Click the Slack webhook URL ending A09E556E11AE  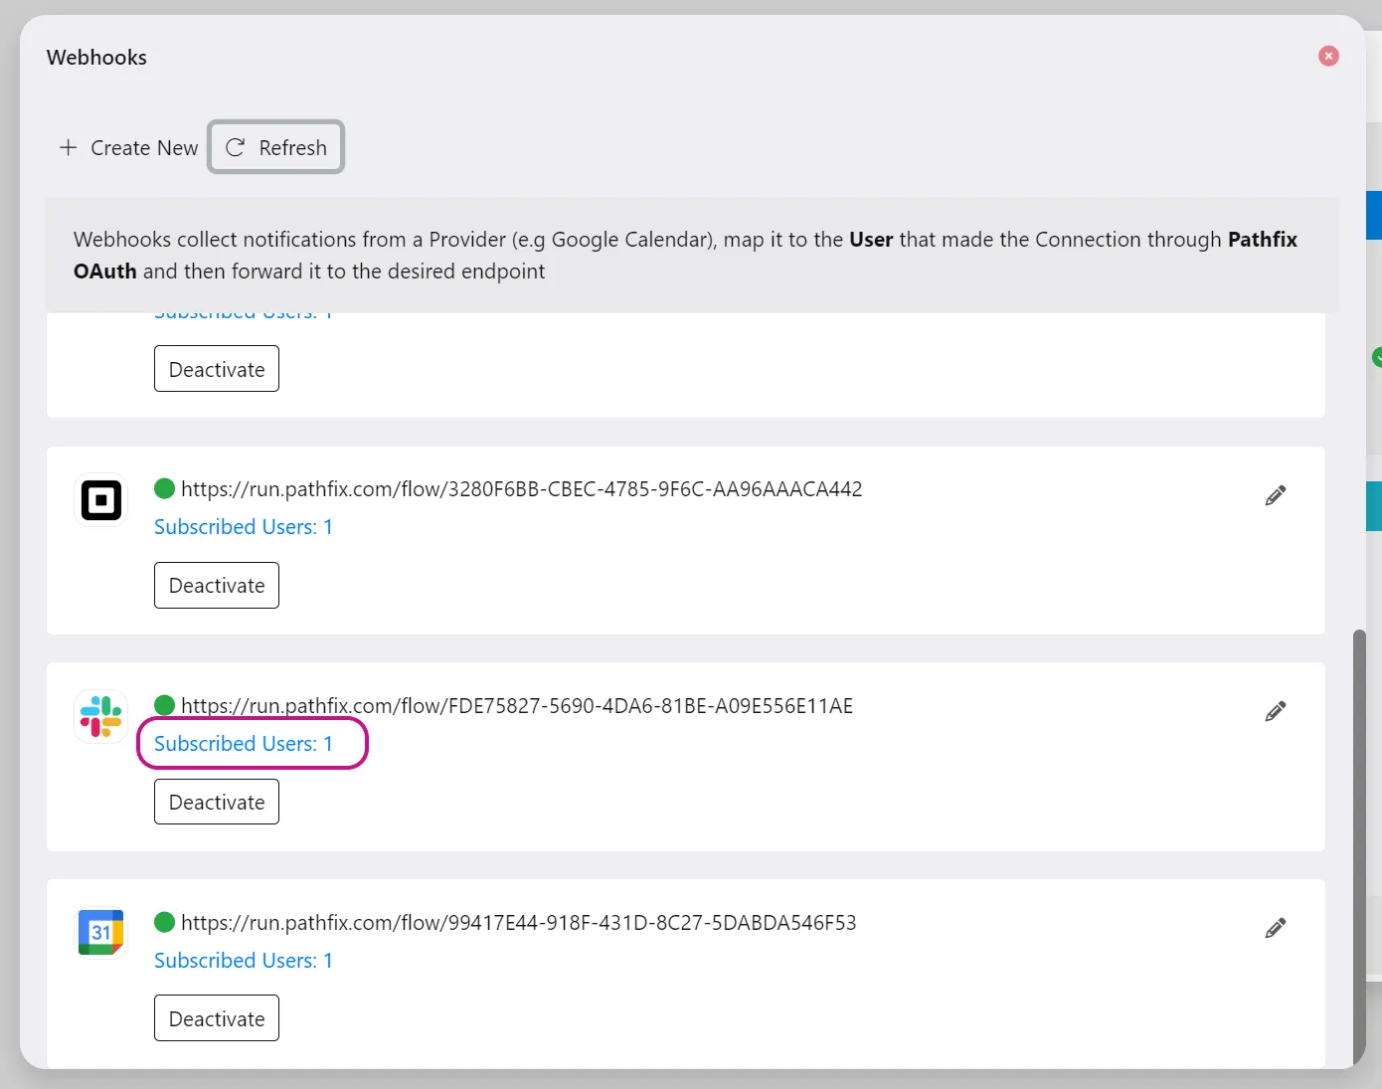pos(517,706)
